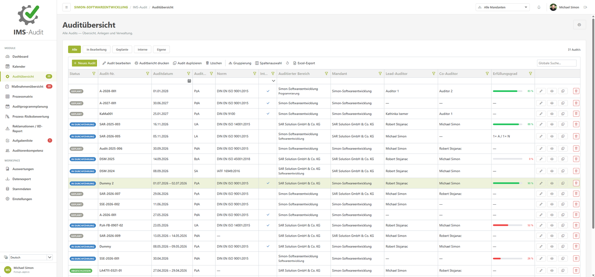Screen dimensions: 595x277
Task: Delete audit SSE-2026-001
Action: click(x=576, y=258)
